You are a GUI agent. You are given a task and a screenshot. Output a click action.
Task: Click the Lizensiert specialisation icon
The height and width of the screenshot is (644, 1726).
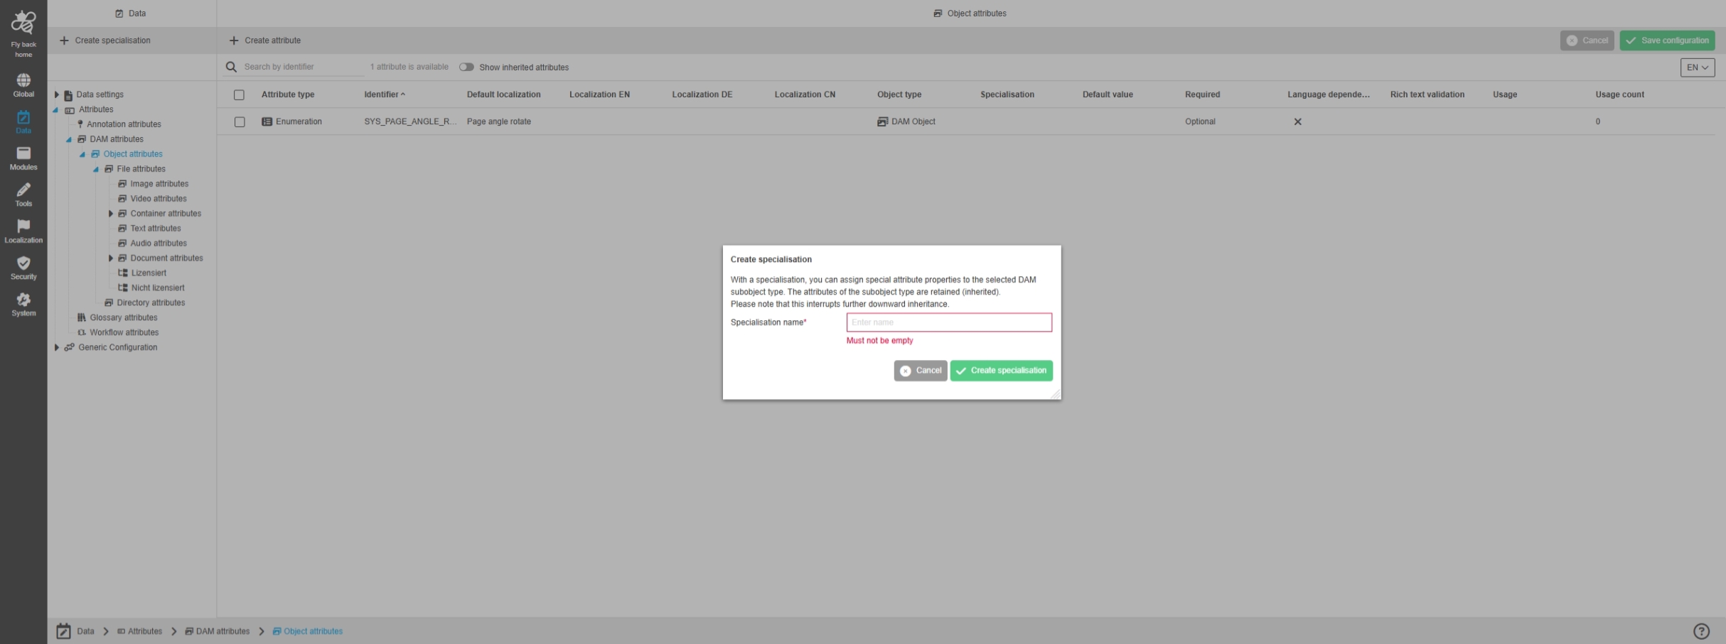(x=122, y=273)
